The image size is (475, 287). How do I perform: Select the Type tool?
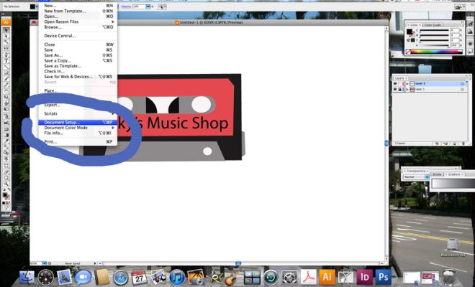6,61
